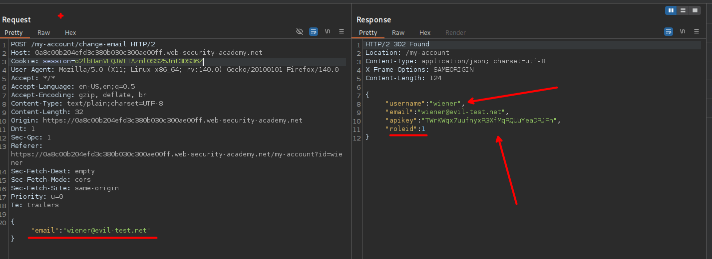Switch to combined single-pane layout icon
This screenshot has width=712, height=259.
[x=695, y=10]
